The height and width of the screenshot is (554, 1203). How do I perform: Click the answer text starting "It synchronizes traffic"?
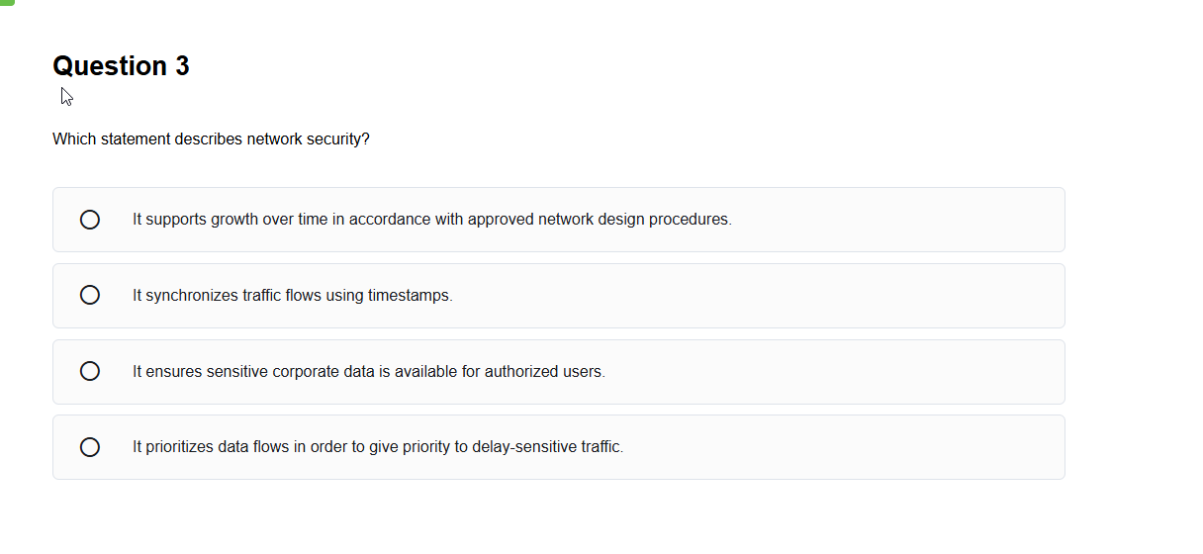coord(292,296)
